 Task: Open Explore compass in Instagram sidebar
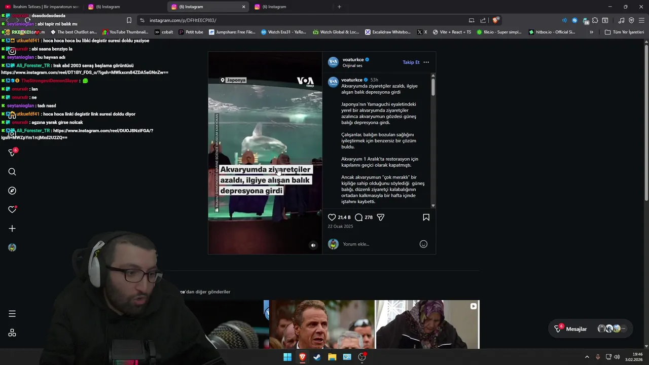point(12,191)
